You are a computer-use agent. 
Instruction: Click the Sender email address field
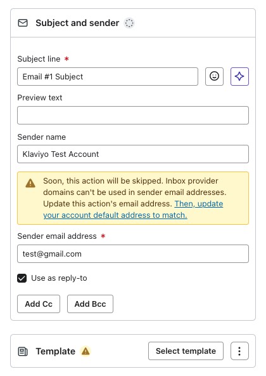tap(133, 253)
